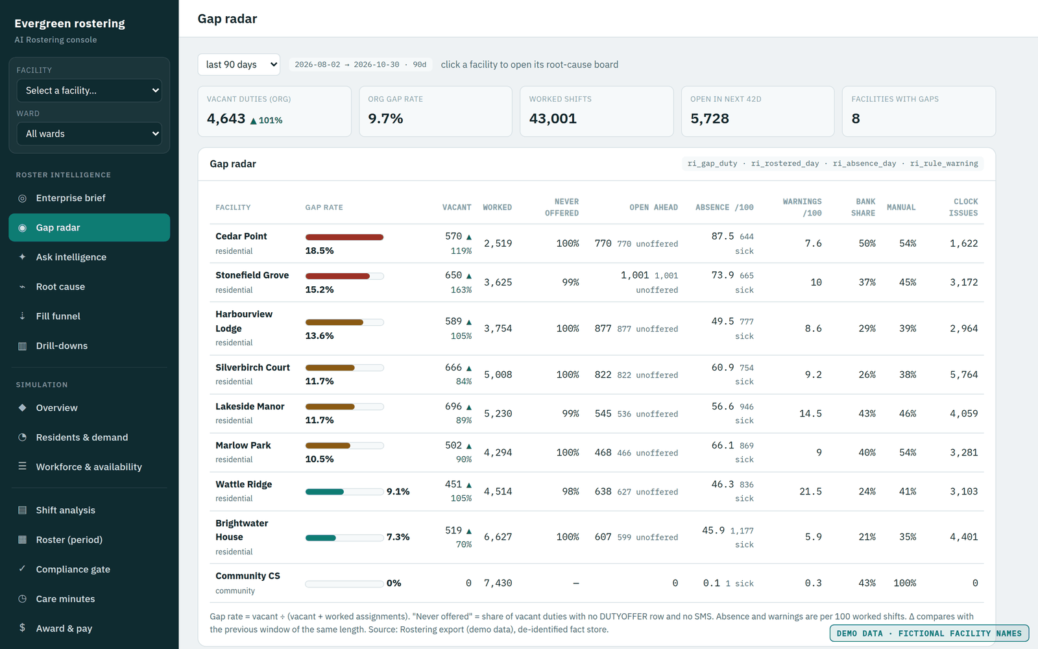Expand the All wards dropdown
Viewport: 1038px width, 649px height.
tap(90, 134)
